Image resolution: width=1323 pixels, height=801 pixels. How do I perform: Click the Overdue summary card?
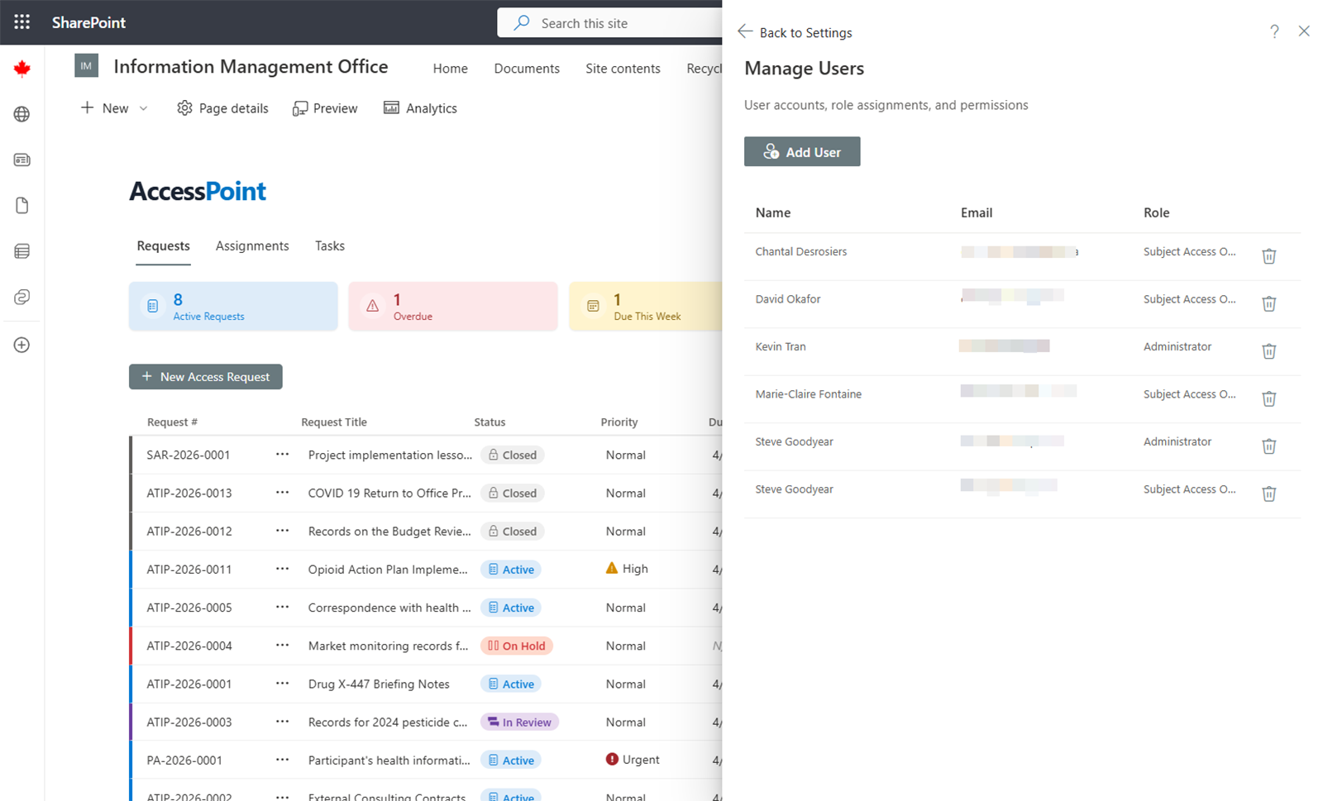pos(453,306)
